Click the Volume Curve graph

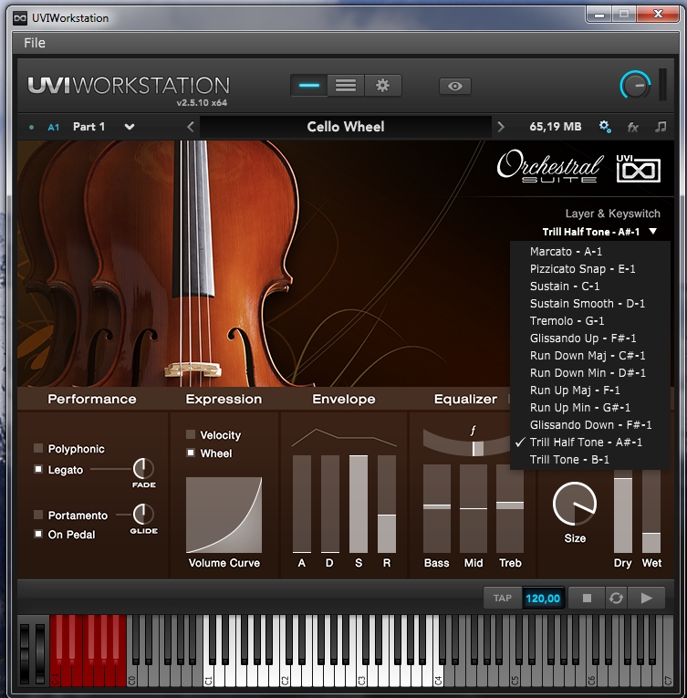click(224, 515)
